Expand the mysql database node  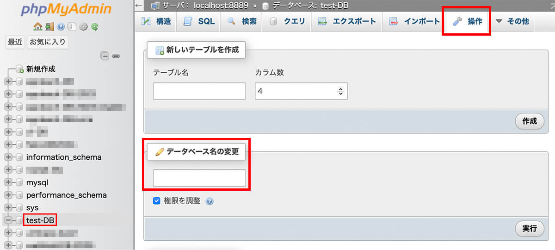8,182
